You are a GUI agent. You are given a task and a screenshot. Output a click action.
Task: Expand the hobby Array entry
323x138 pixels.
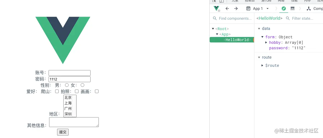click(266, 42)
